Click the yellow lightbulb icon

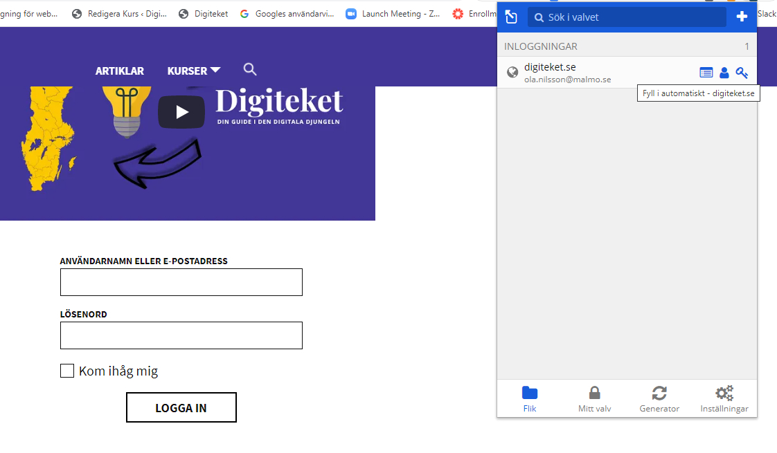coord(127,109)
